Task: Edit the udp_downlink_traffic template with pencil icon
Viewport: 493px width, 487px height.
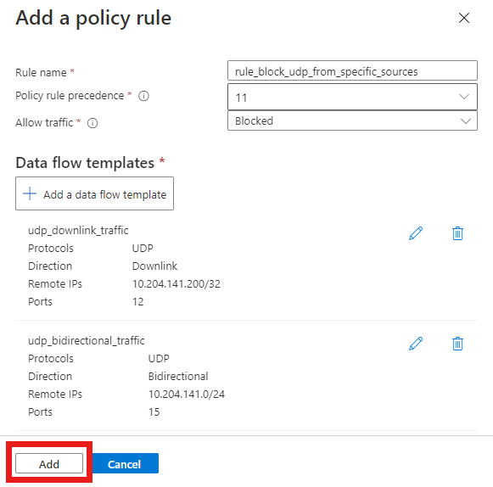Action: point(416,233)
